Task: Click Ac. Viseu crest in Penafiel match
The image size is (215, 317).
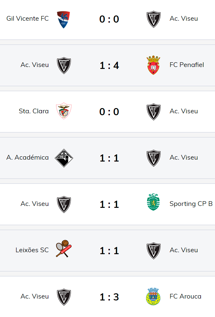Action: coord(64,65)
